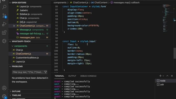
Task: Switch to the Debug Console tab
Action: (x=88, y=76)
